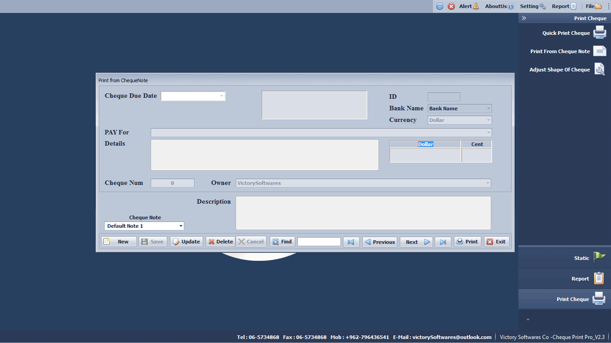Open the Static flag icon panel
611x343 pixels.
[599, 258]
